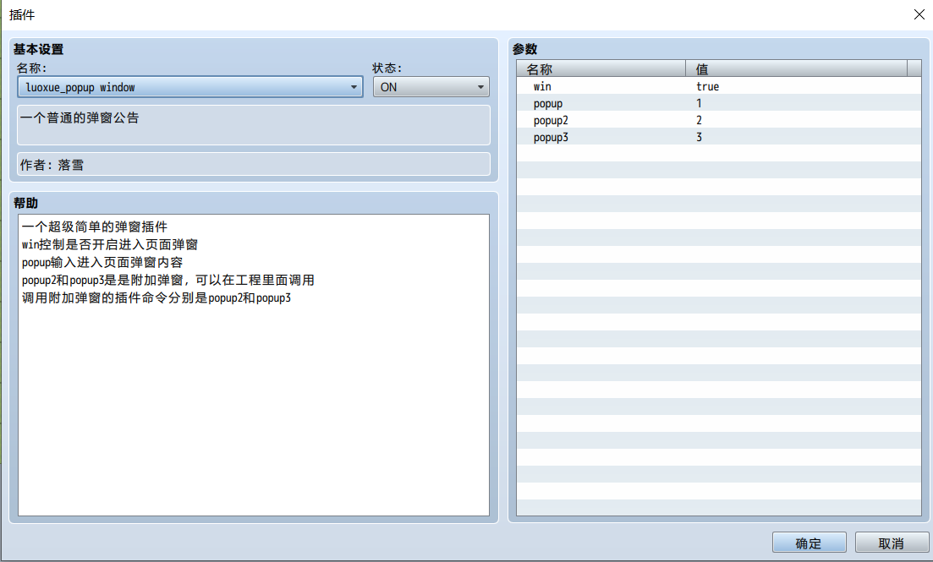Click the help line popup输入进入页面弹窗内容
The width and height of the screenshot is (933, 562).
102,262
